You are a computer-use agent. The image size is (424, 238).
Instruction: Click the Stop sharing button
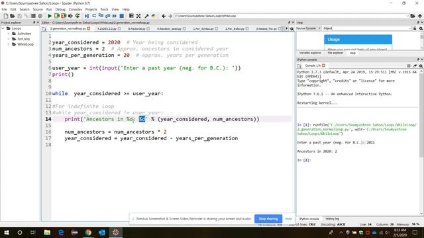pyautogui.click(x=268, y=219)
